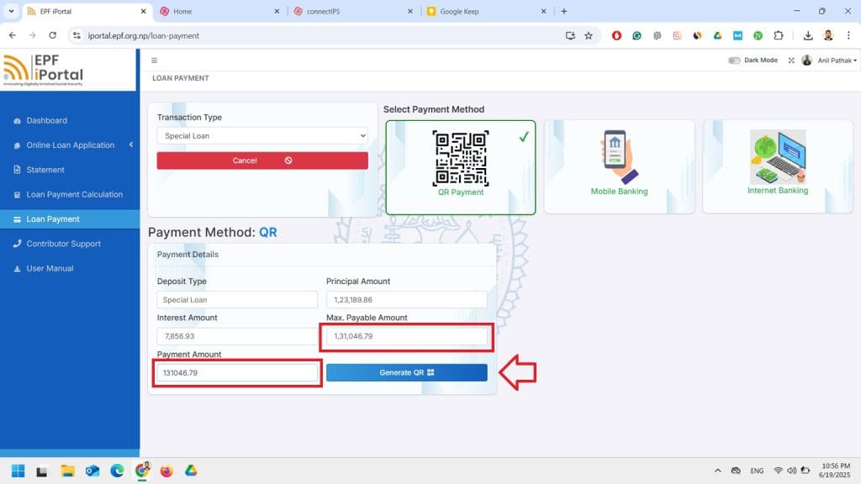
Task: Click the browser back arrow
Action: tap(12, 35)
